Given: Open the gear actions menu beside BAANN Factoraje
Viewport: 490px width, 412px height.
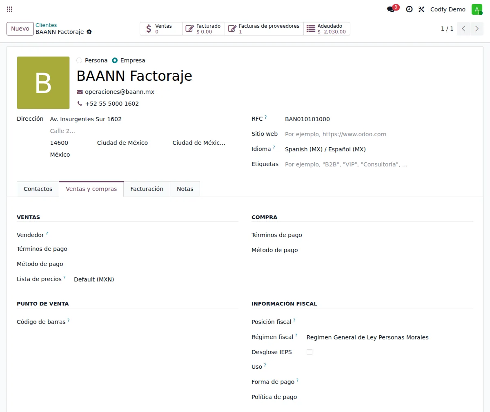Looking at the screenshot, I should point(89,32).
